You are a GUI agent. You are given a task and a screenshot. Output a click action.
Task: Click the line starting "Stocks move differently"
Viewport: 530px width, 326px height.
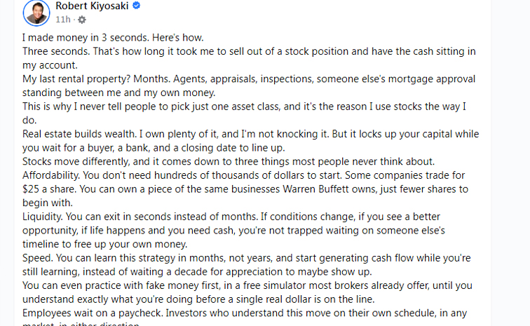pos(229,162)
